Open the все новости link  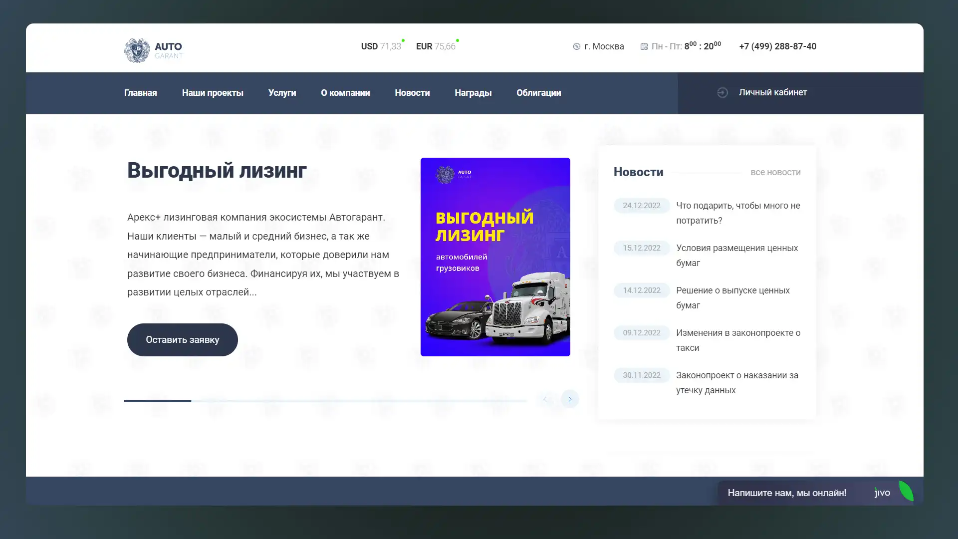[775, 173]
